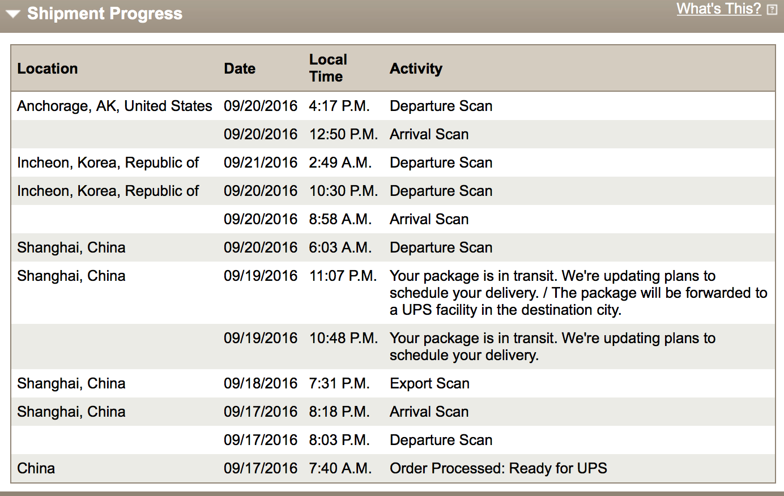
Task: Click the 10:48 P.M. in-transit message
Action: point(552,347)
